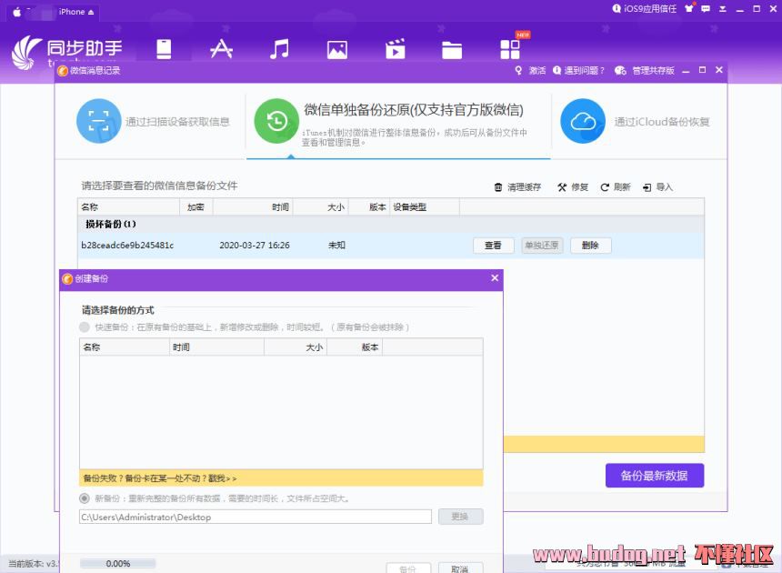
Task: Open the file manager folder icon
Action: pos(452,50)
